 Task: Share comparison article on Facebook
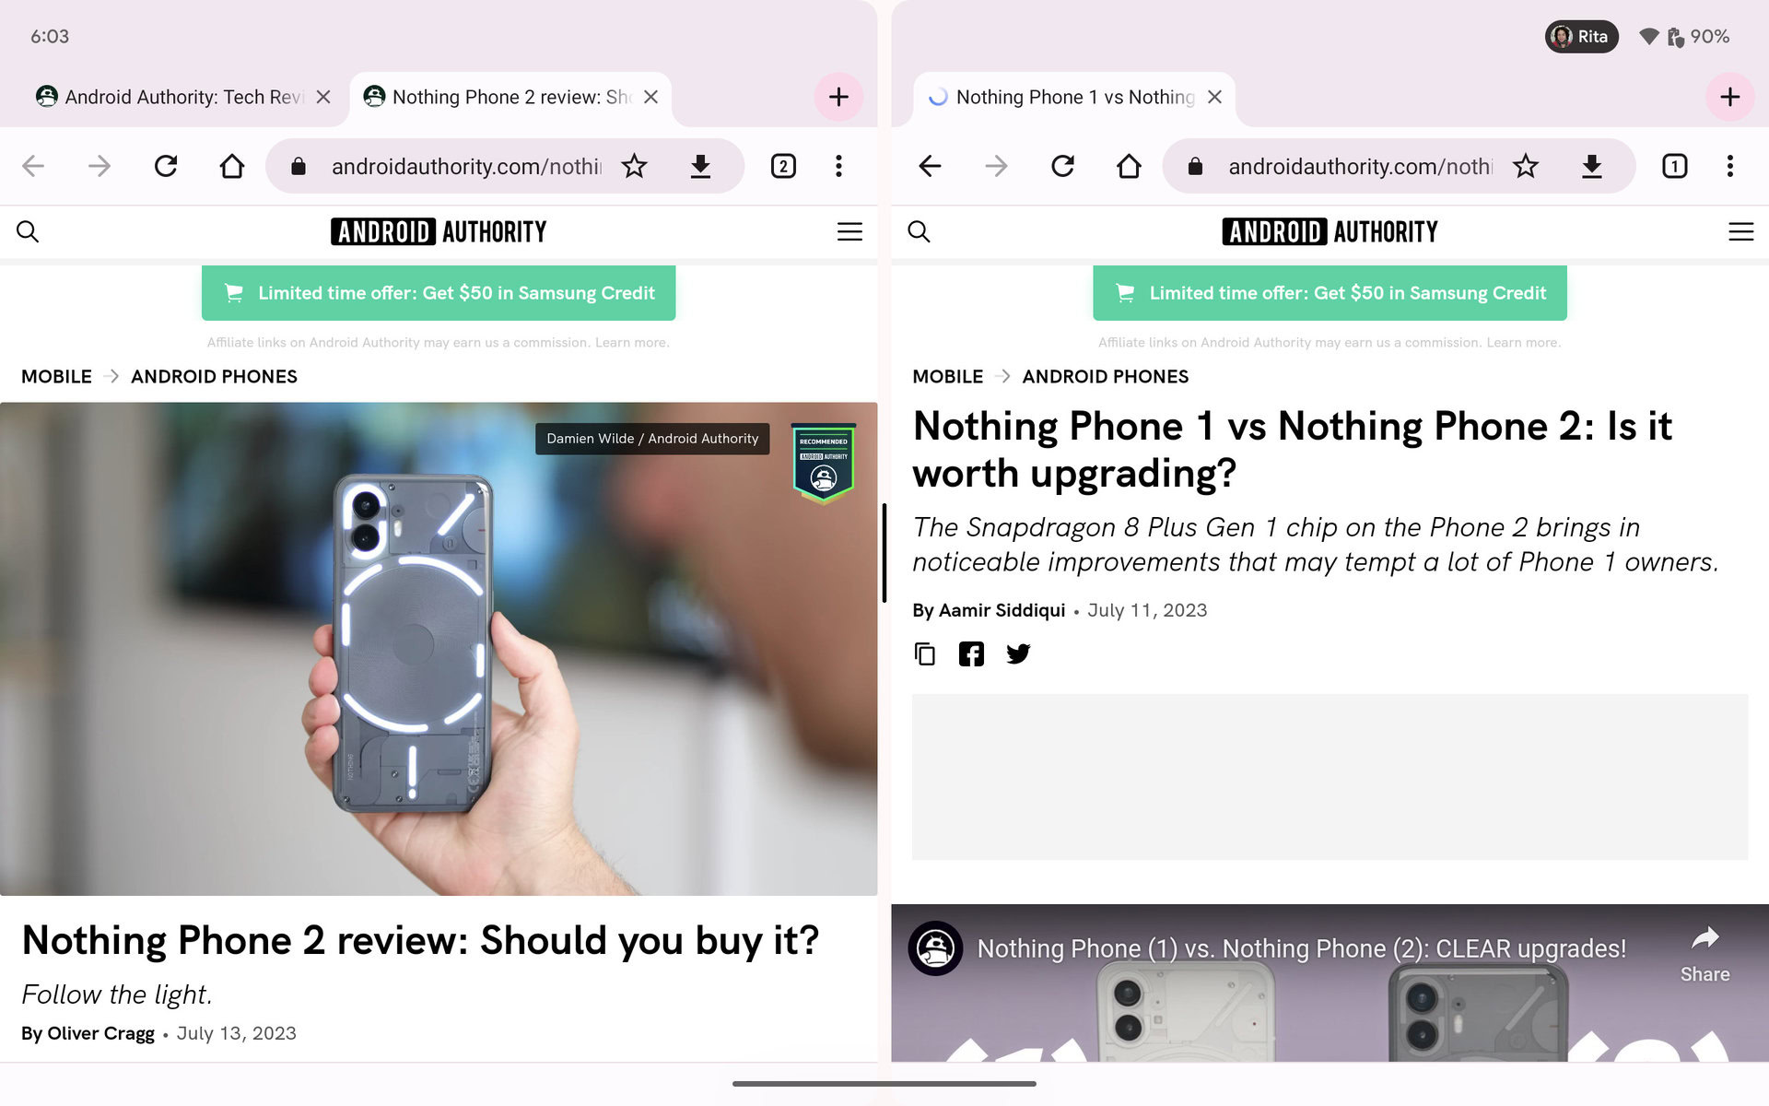pos(971,654)
